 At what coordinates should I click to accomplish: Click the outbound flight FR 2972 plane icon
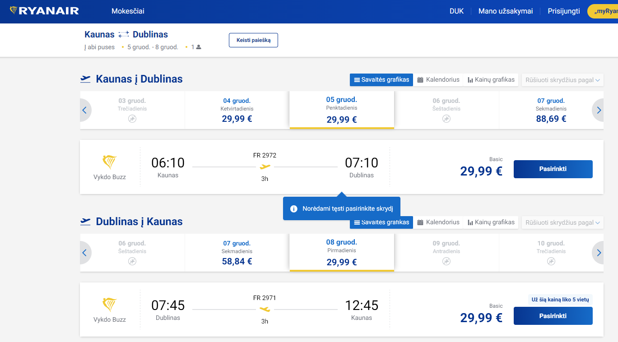tap(265, 167)
